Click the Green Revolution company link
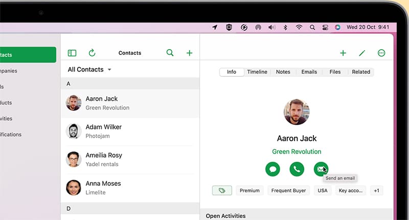Image resolution: width=409 pixels, height=220 pixels. [x=297, y=151]
